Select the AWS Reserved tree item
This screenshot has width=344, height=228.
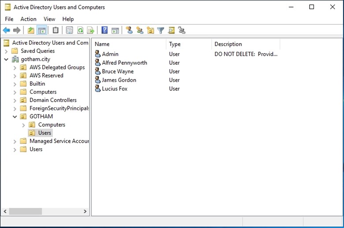46,75
